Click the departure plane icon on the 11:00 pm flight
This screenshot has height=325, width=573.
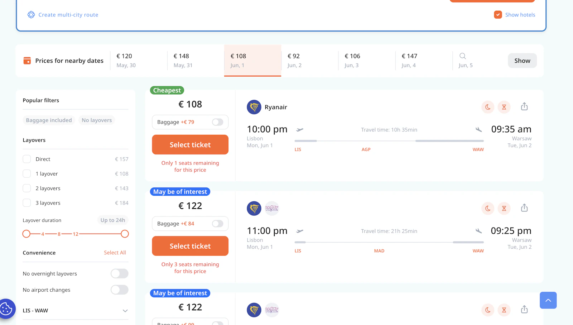pos(300,231)
